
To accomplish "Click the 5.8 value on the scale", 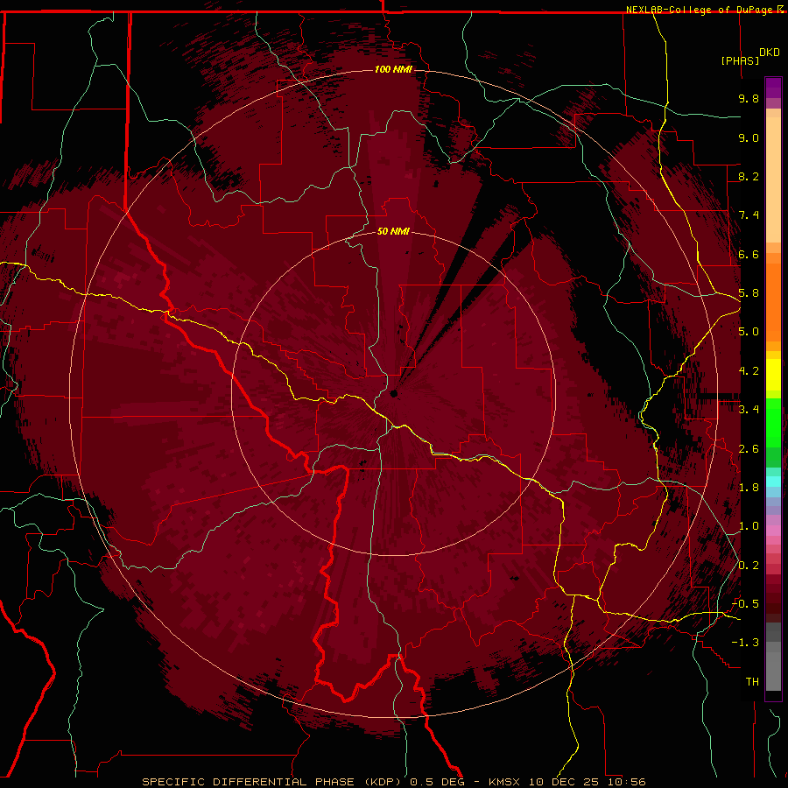I will 749,293.
